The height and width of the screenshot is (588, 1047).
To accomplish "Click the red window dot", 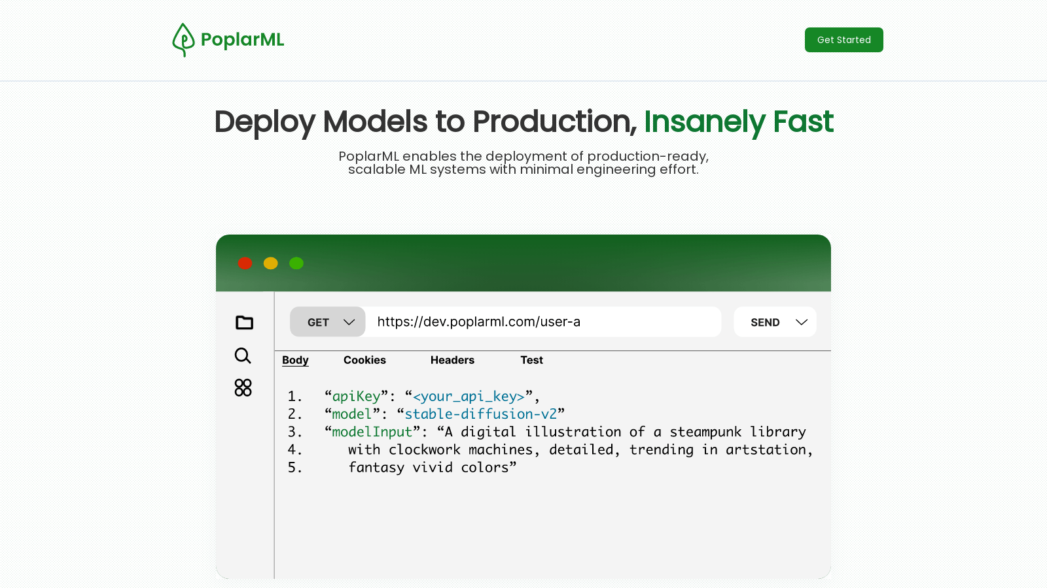I will [x=245, y=263].
